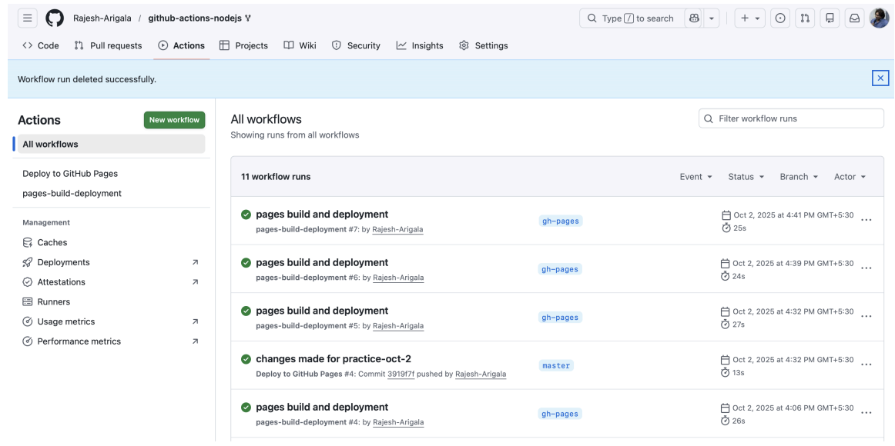Image resolution: width=895 pixels, height=446 pixels.
Task: Click the Usage metrics external arrow
Action: point(195,321)
